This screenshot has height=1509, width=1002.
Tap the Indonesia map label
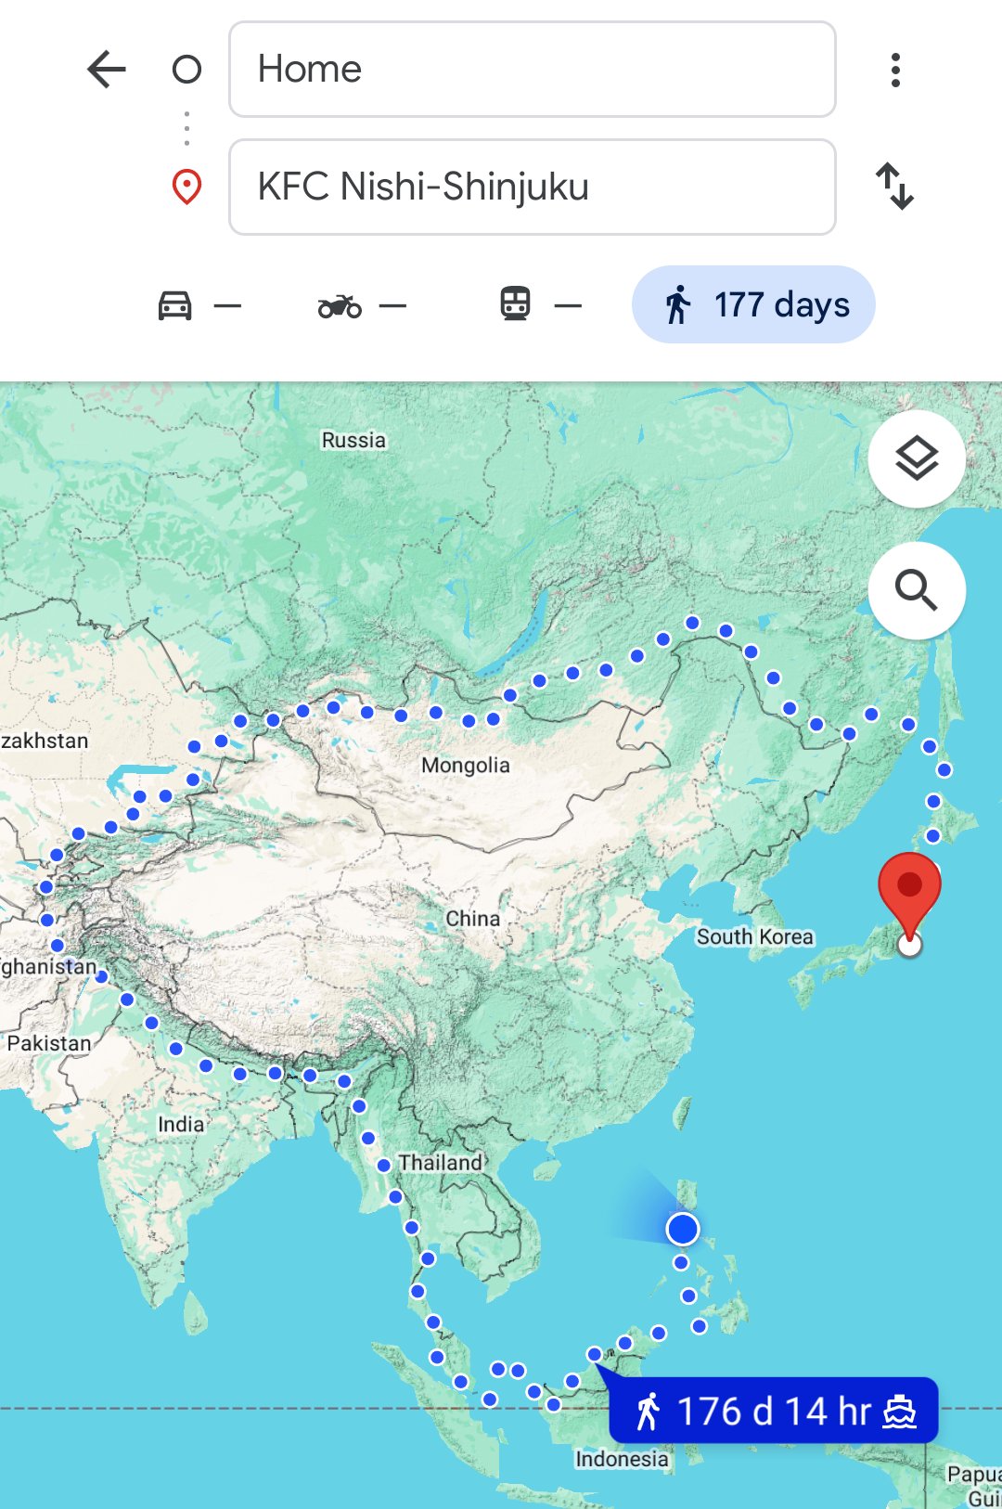[622, 1459]
